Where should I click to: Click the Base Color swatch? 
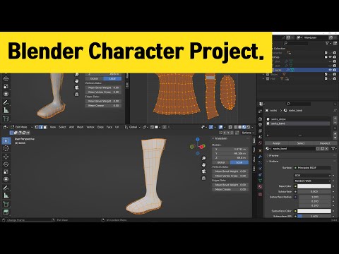pos(314,186)
